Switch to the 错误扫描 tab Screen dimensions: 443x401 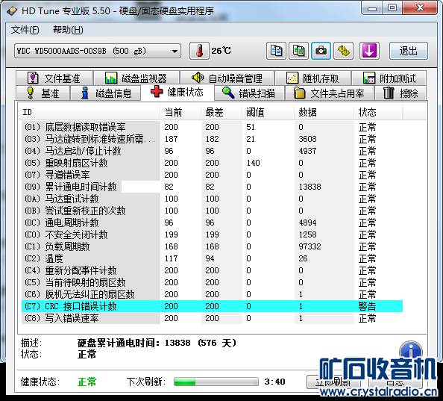(x=249, y=93)
